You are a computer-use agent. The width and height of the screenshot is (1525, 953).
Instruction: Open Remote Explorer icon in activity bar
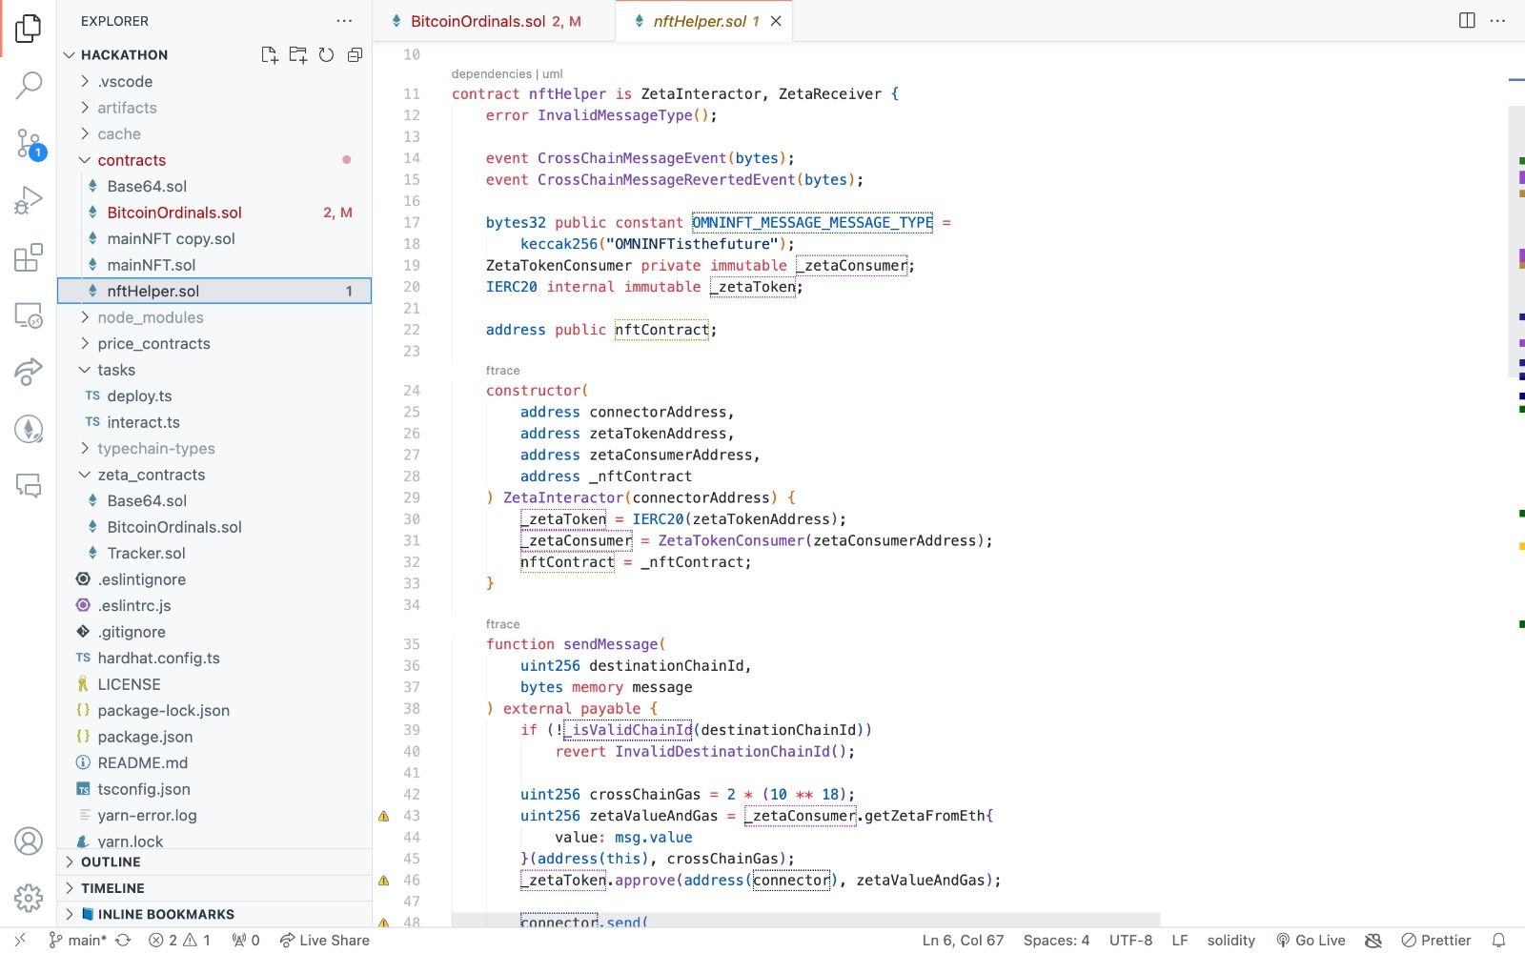click(x=29, y=314)
